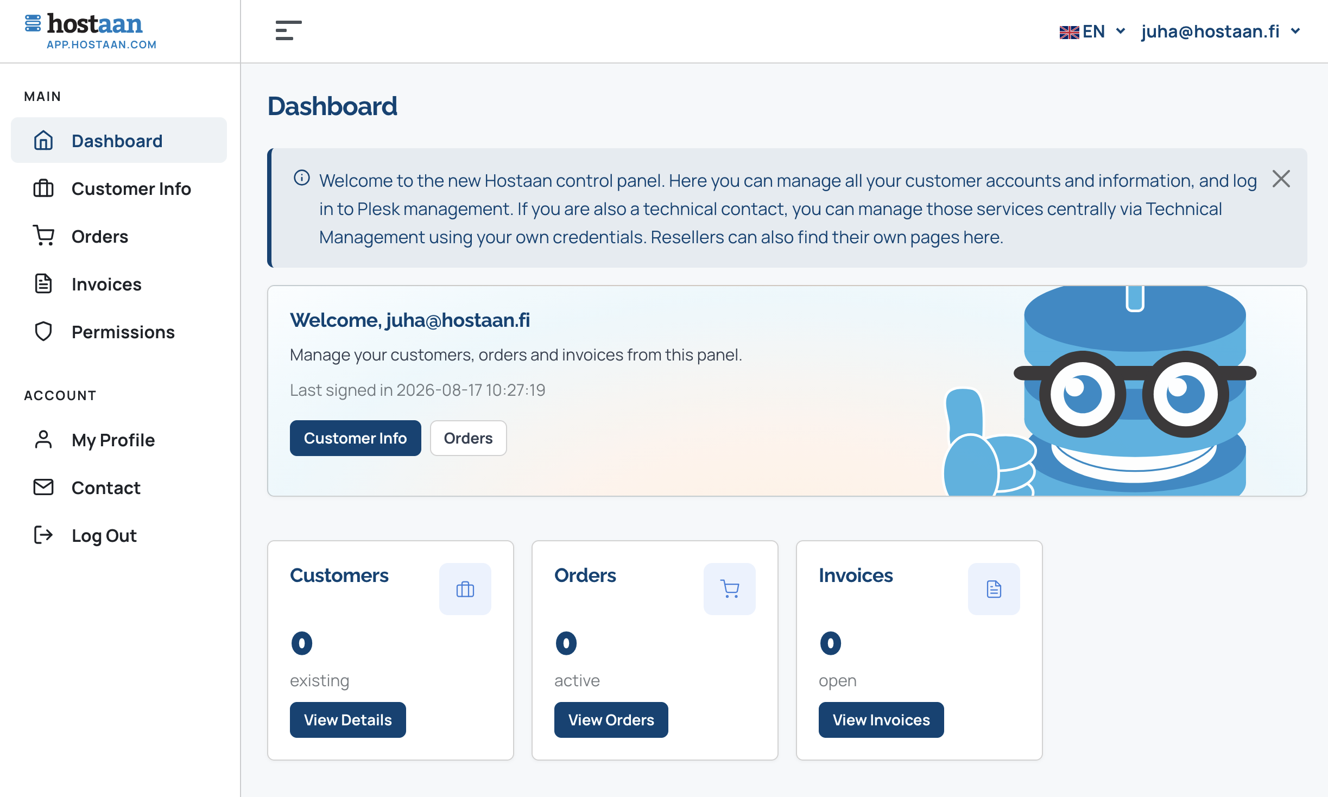Click the robot mascot illustration
This screenshot has width=1328, height=797.
pyautogui.click(x=1101, y=391)
